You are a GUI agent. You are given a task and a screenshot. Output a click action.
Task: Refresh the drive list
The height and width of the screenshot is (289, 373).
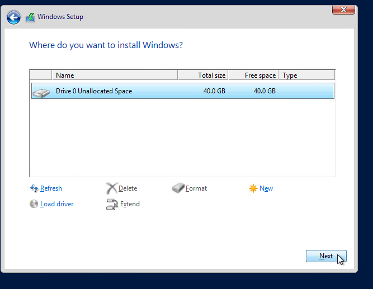pos(51,188)
